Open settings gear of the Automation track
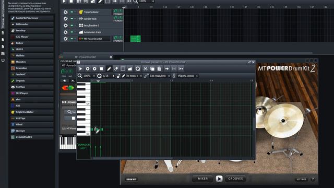This screenshot has height=188, width=334. coord(66,32)
